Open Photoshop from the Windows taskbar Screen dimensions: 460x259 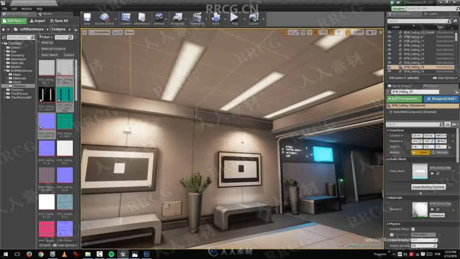(x=146, y=254)
